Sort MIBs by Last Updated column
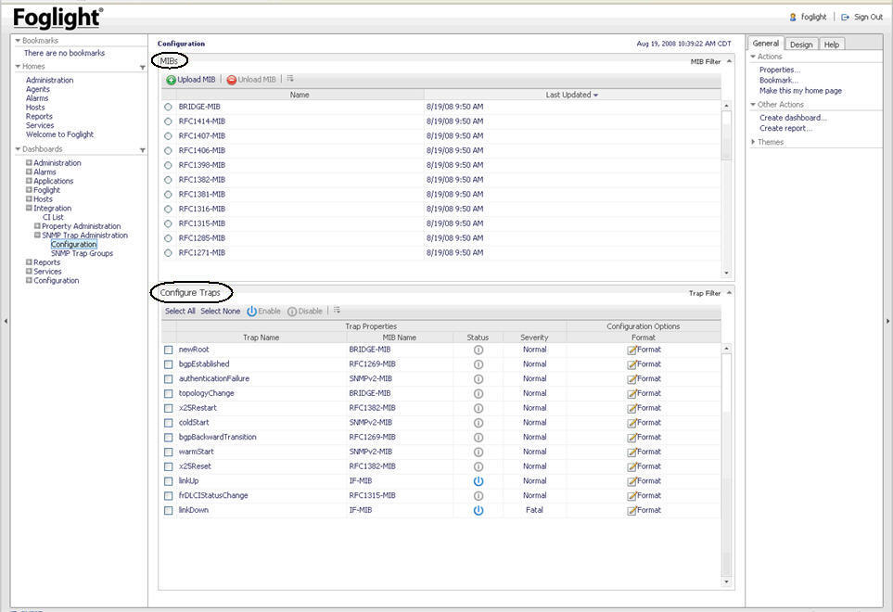 572,96
